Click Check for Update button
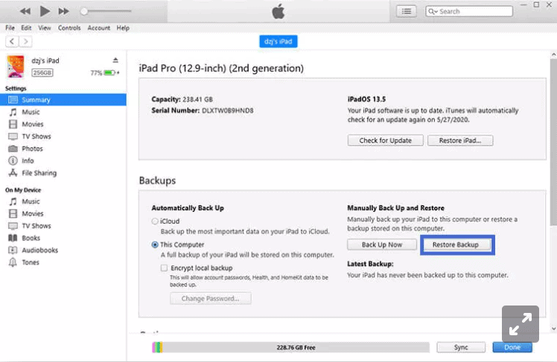This screenshot has height=362, width=557. 386,140
